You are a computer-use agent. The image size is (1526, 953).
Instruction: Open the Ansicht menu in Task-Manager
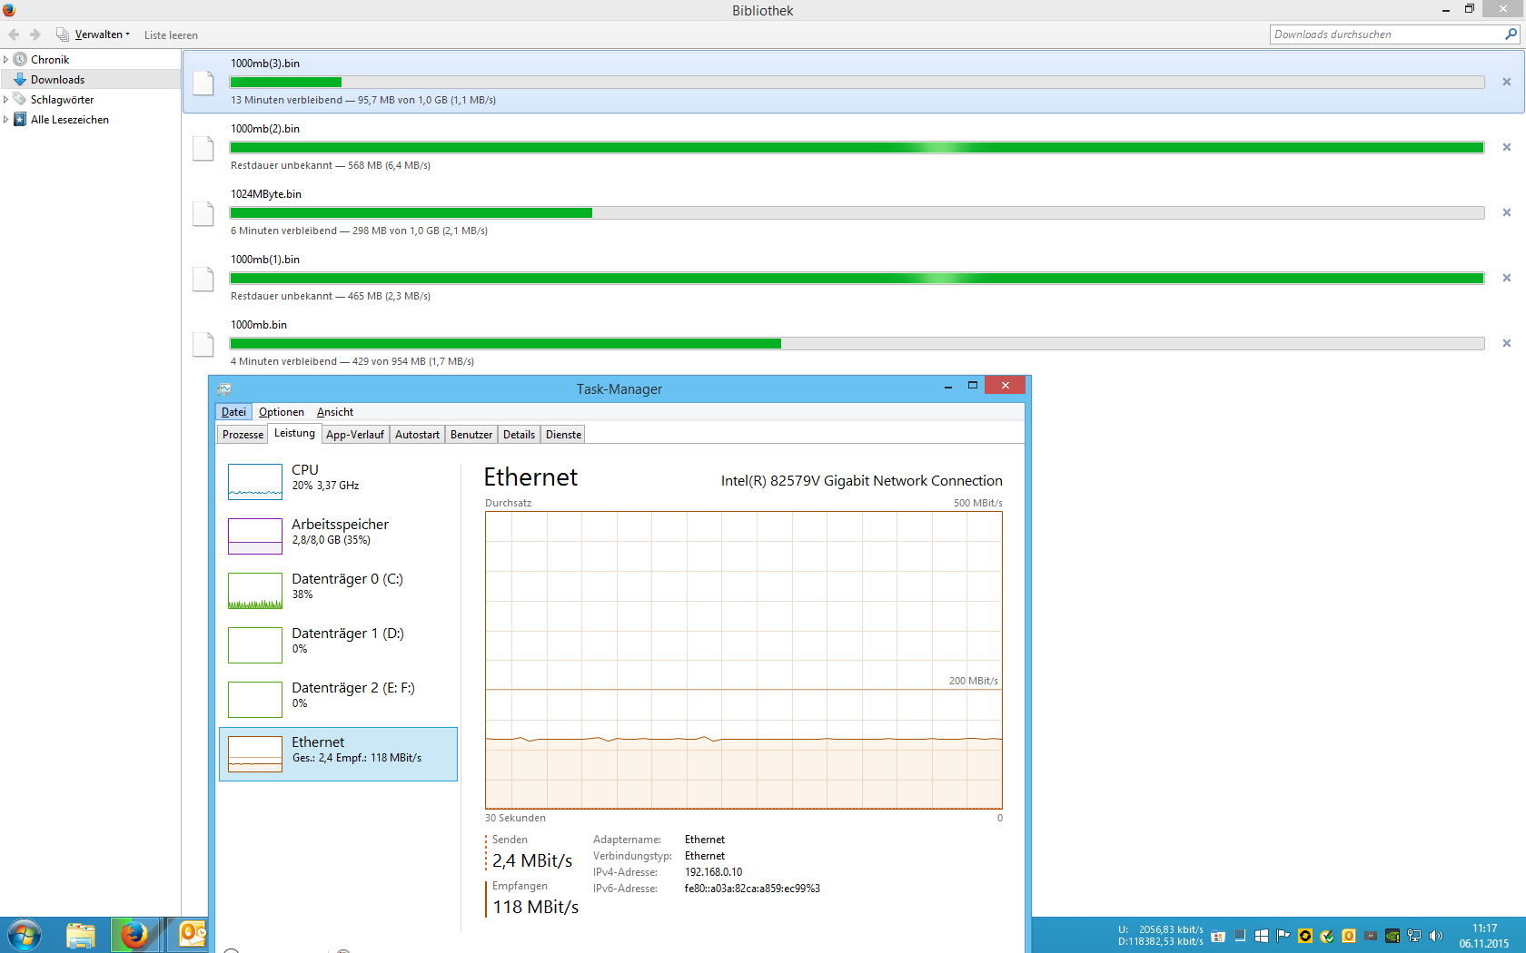(x=335, y=412)
